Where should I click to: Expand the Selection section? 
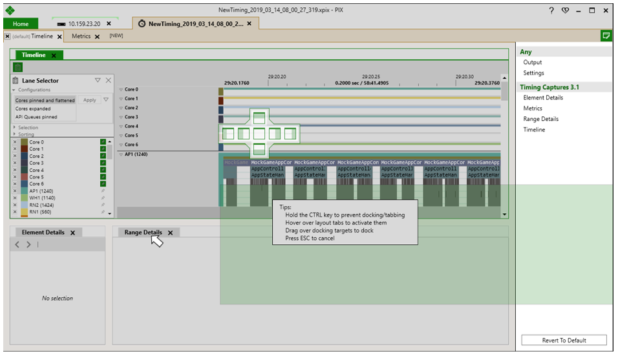tap(14, 127)
